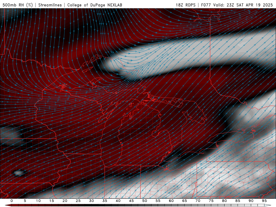This screenshot has height=207, width=276.
Task: Click the 'Streamlines' header label
Action: [x=50, y=5]
